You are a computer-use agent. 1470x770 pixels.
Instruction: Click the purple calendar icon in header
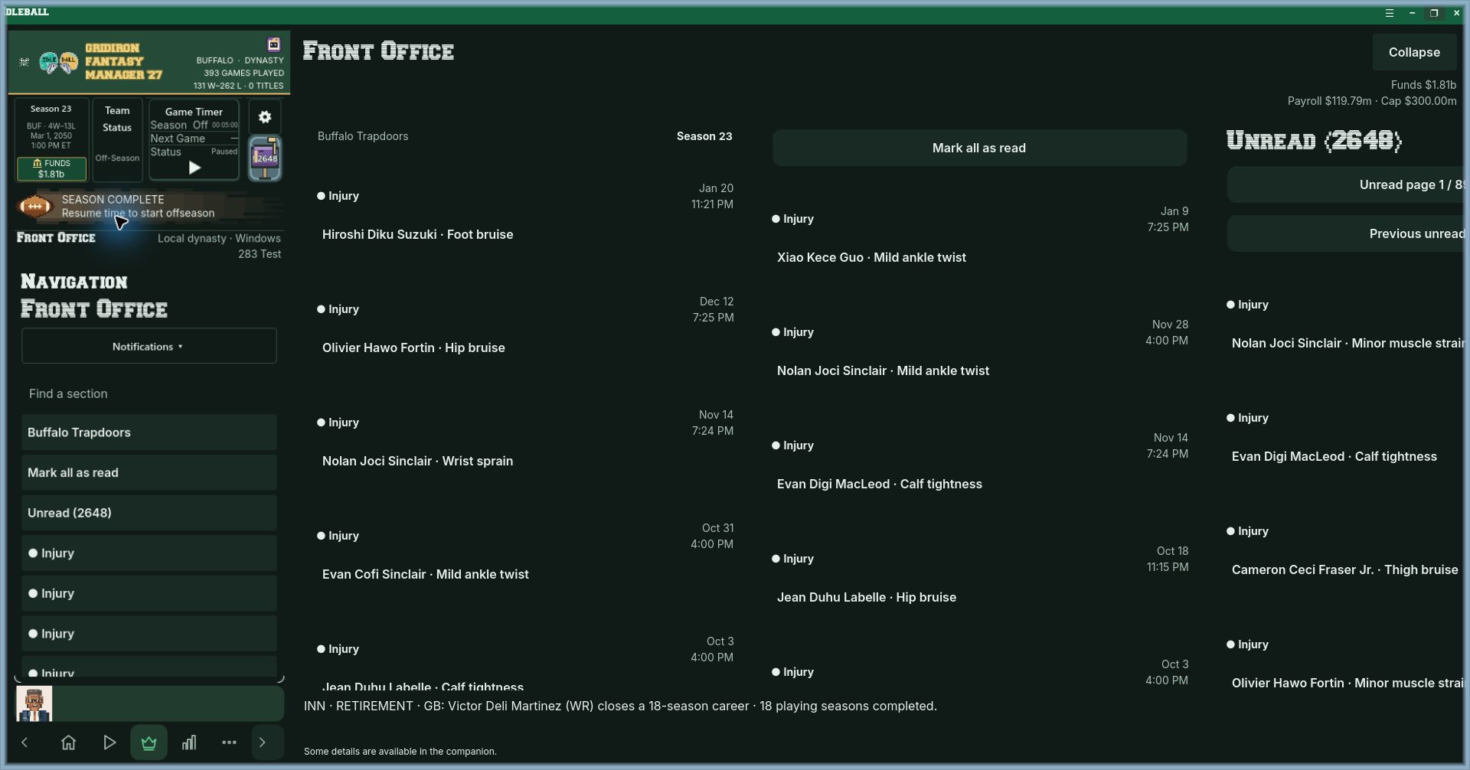pyautogui.click(x=273, y=44)
